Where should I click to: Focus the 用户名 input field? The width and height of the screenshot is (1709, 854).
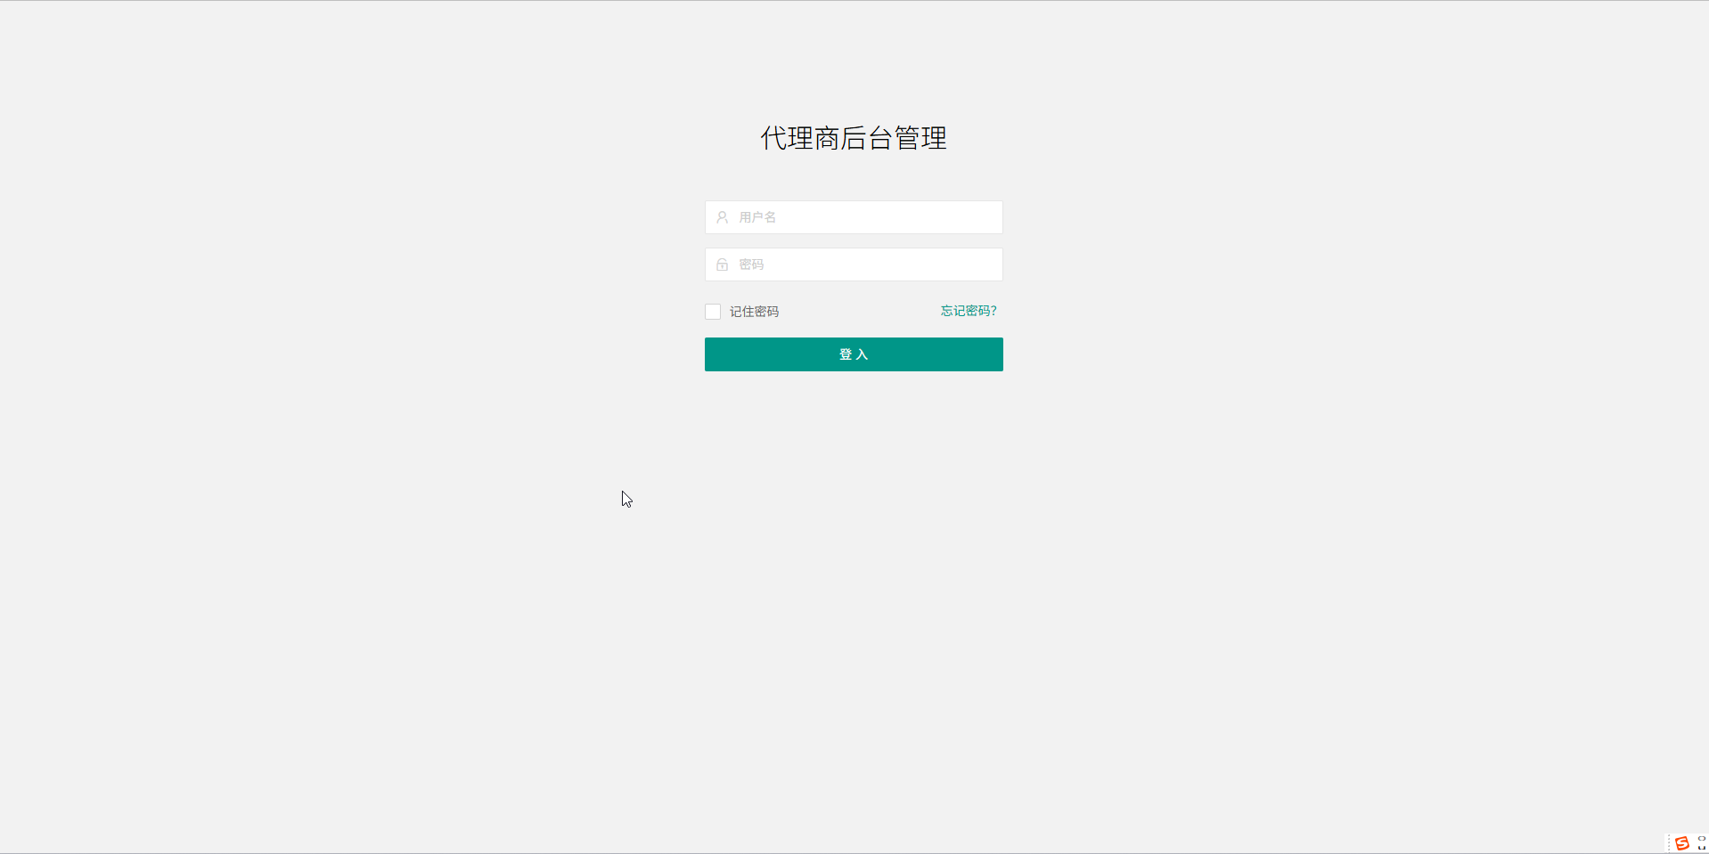tap(864, 217)
